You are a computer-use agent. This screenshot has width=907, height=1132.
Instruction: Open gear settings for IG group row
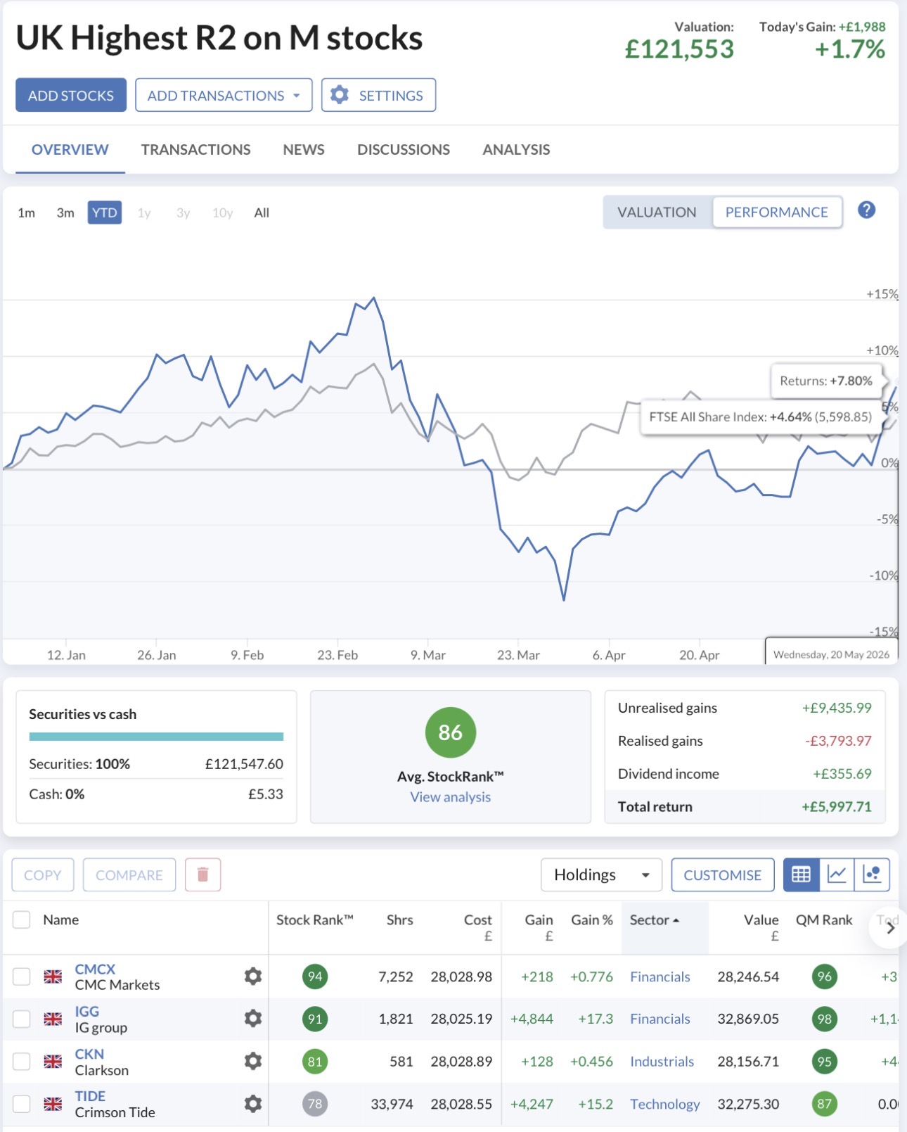click(253, 1018)
